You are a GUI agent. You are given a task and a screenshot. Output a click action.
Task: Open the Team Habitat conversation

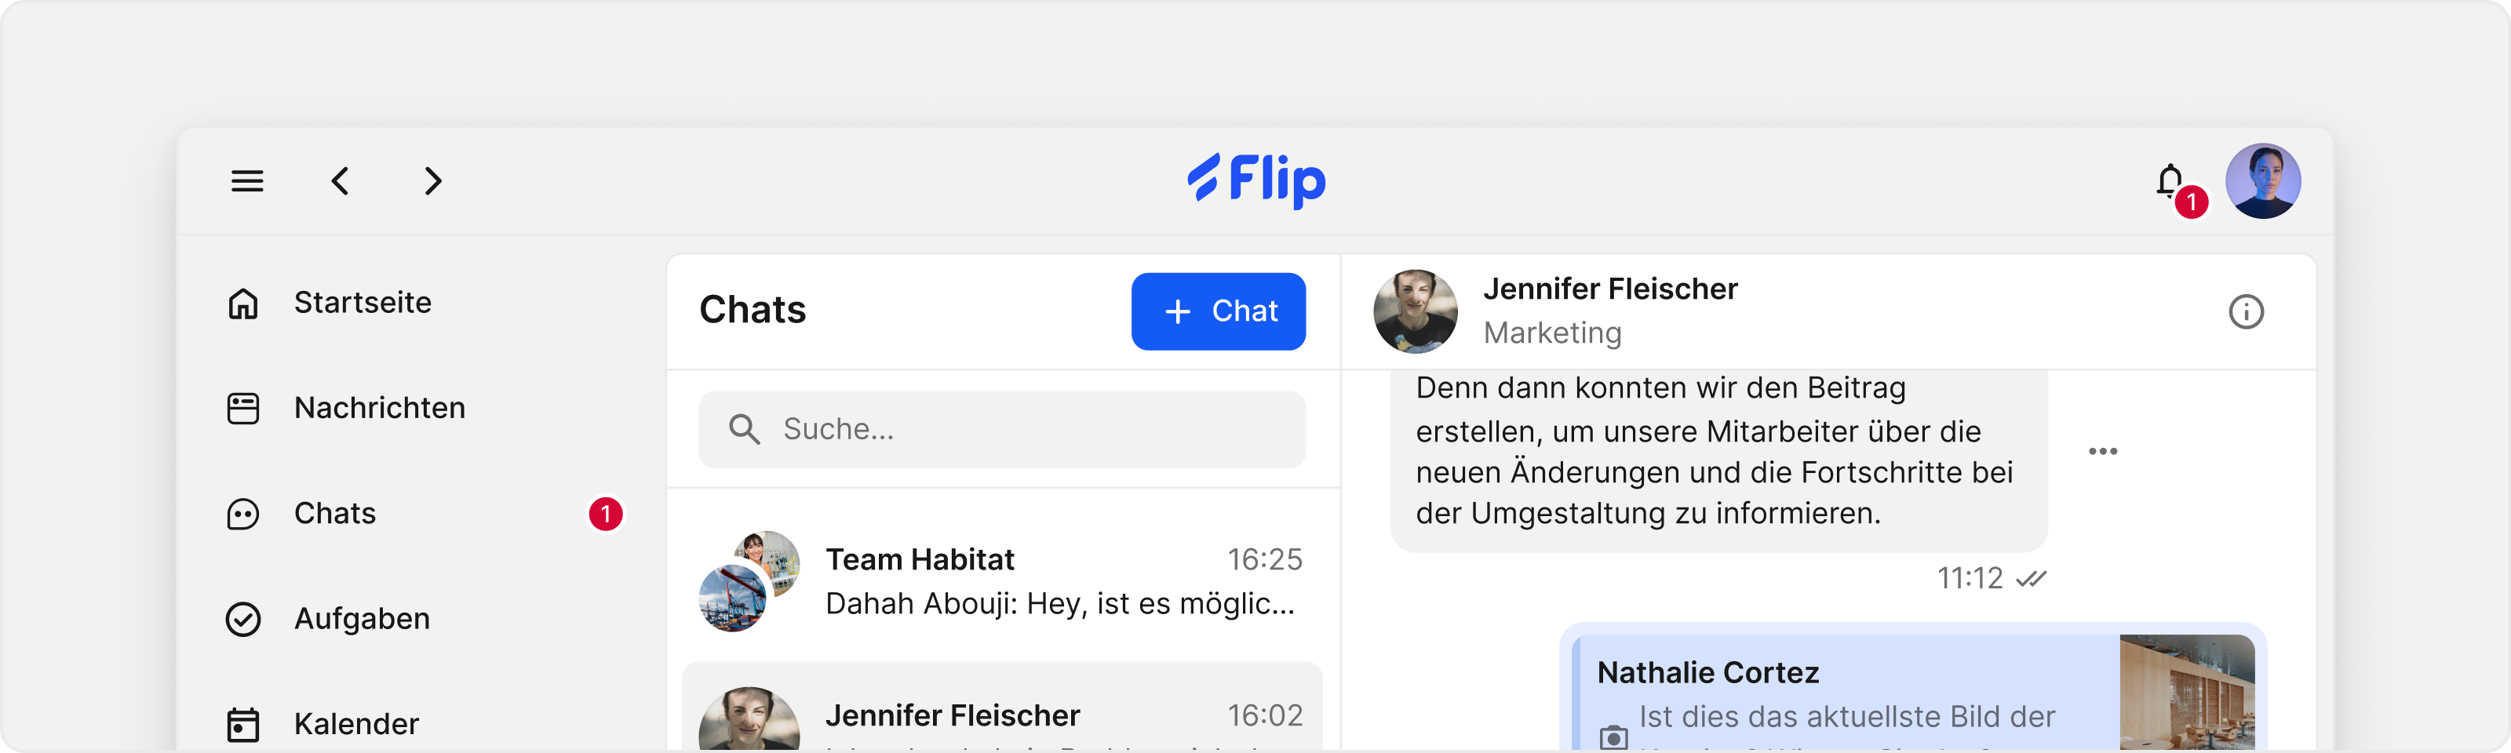pyautogui.click(x=1002, y=581)
